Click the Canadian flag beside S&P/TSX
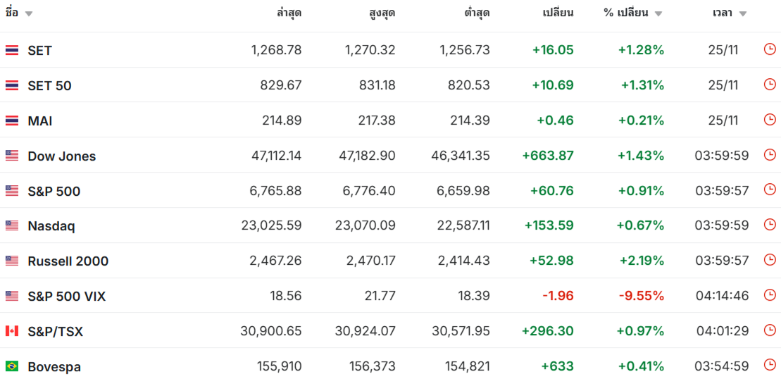The height and width of the screenshot is (379, 781). pyautogui.click(x=12, y=331)
